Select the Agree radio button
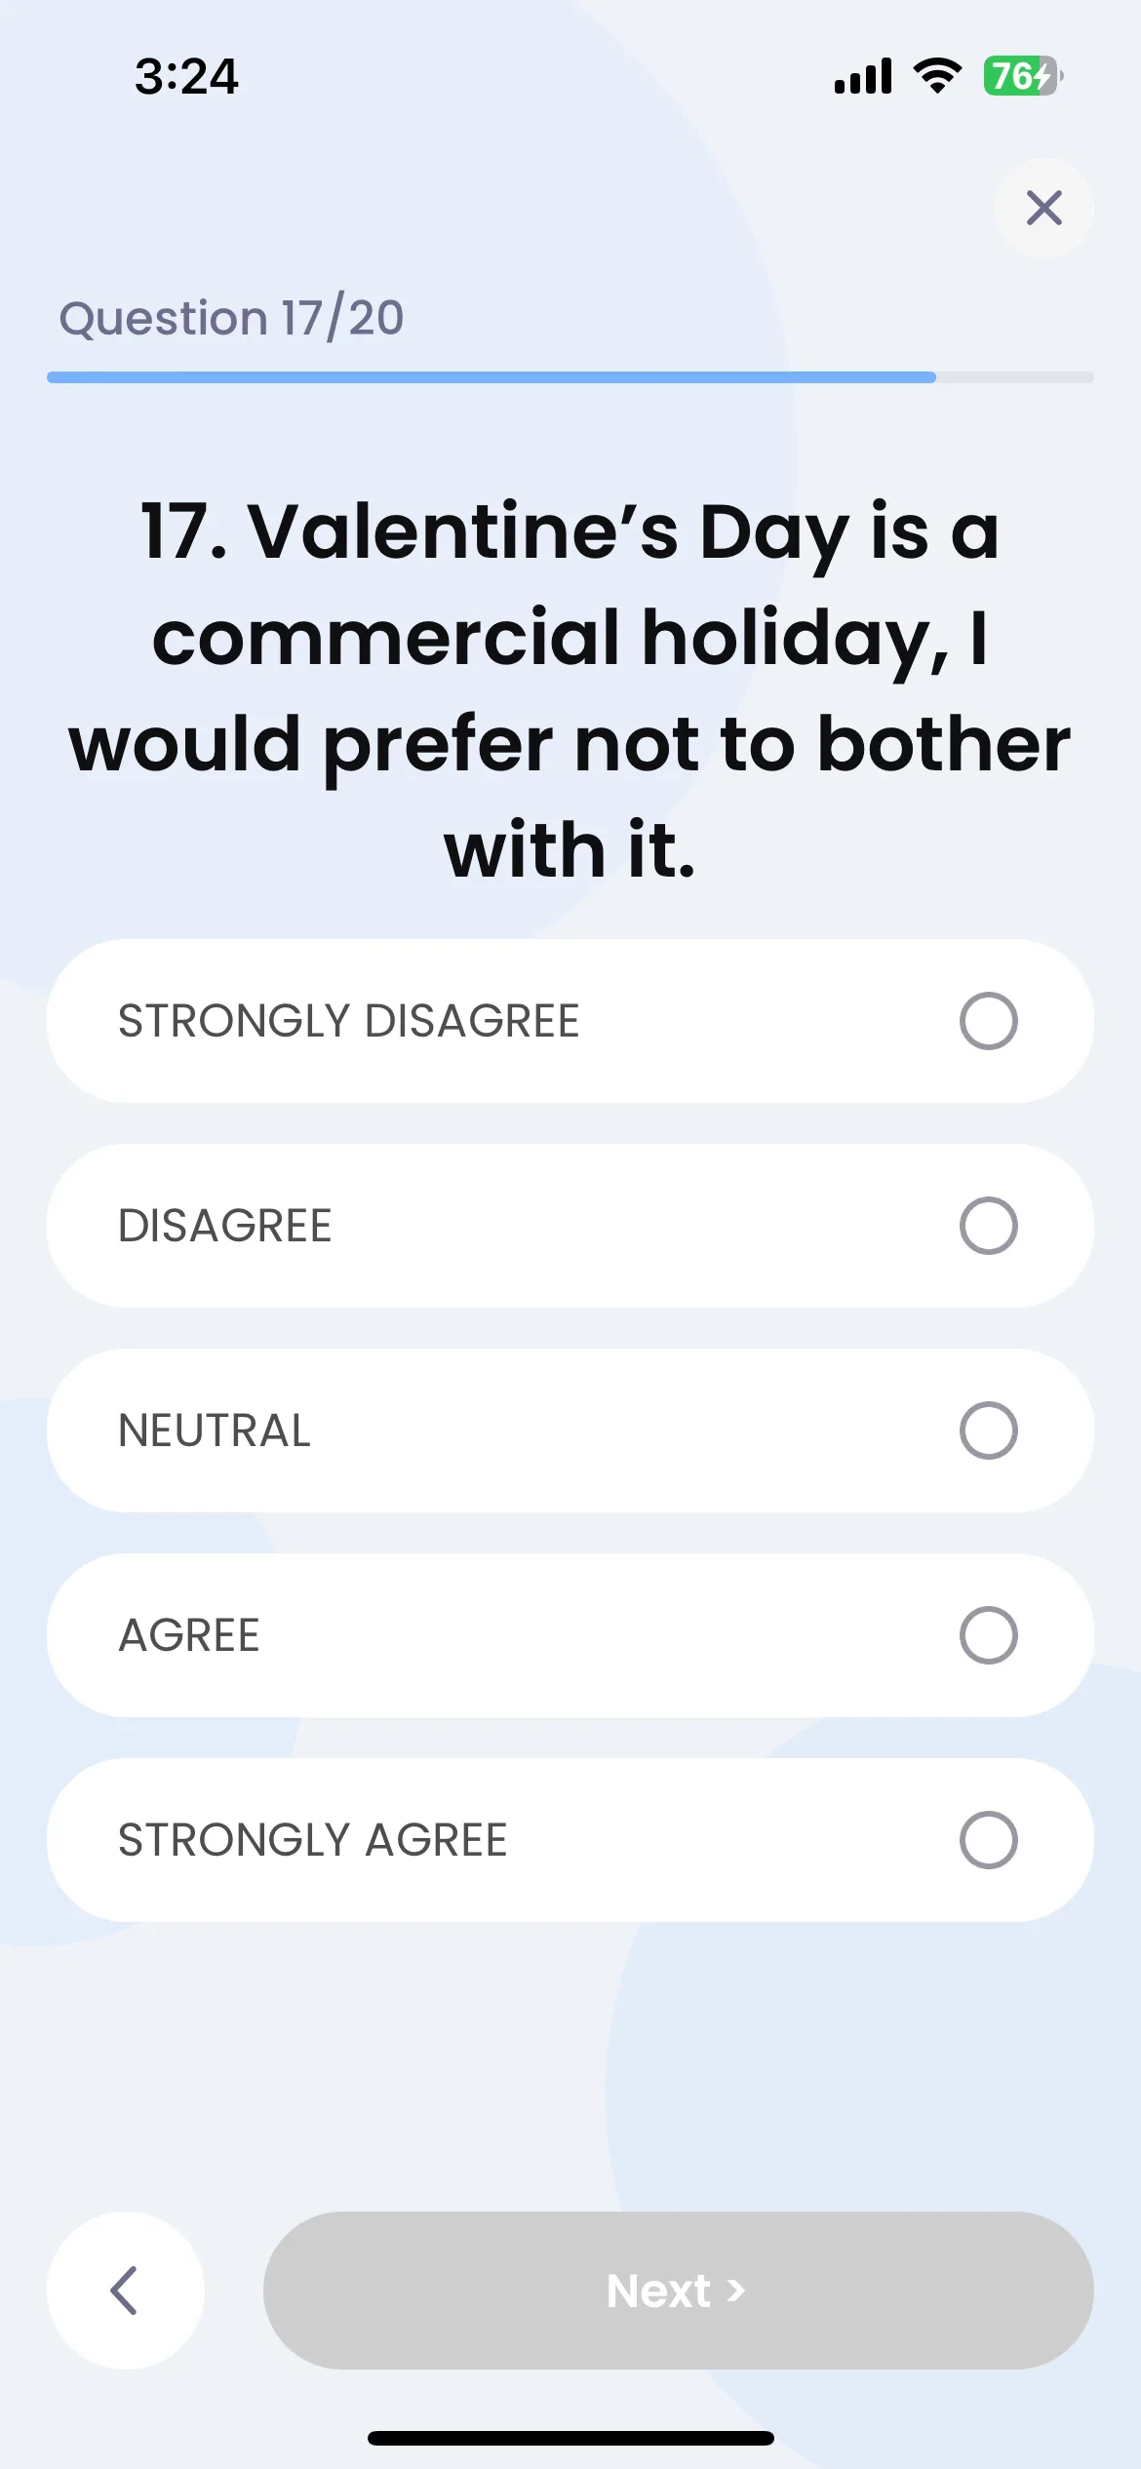This screenshot has width=1141, height=2469. pos(988,1635)
